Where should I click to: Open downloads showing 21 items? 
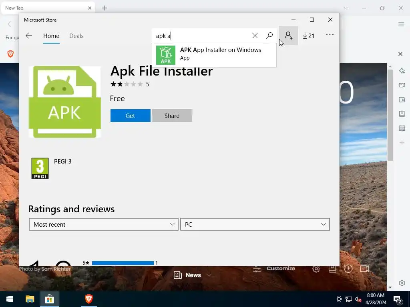point(309,36)
